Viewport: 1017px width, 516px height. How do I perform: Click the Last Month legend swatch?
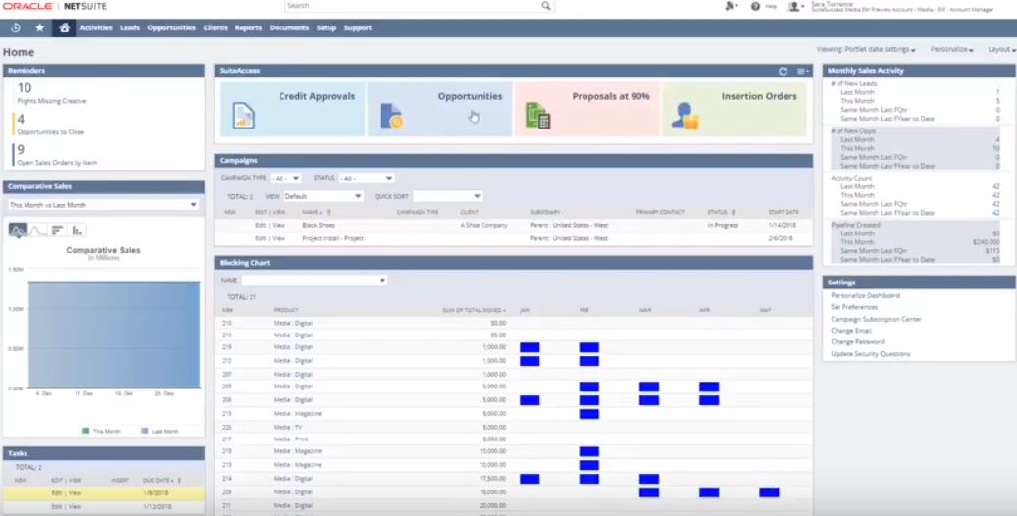pyautogui.click(x=145, y=430)
